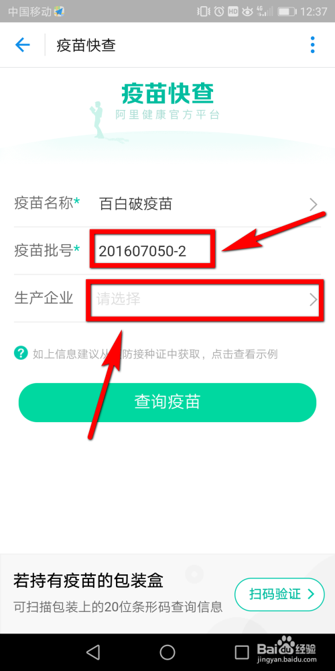This screenshot has height=671, width=335.
Task: Open 生产企业 chevron selector
Action: tap(314, 299)
